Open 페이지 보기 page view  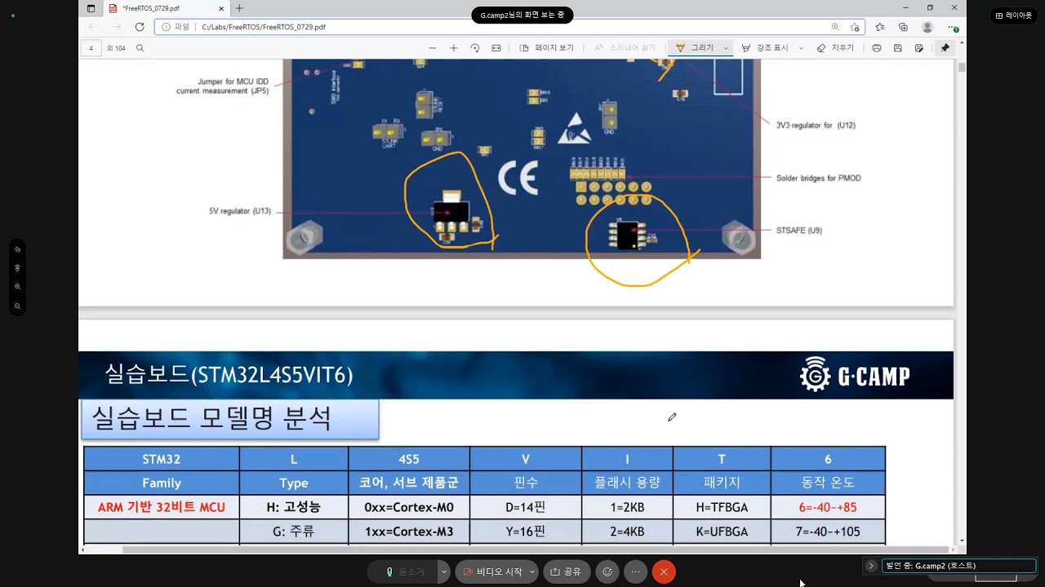coord(547,48)
